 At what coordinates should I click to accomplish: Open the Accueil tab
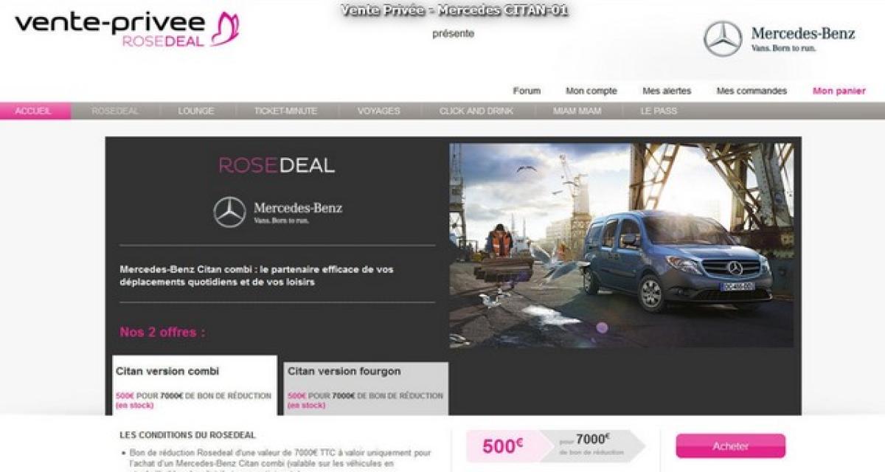[x=34, y=111]
